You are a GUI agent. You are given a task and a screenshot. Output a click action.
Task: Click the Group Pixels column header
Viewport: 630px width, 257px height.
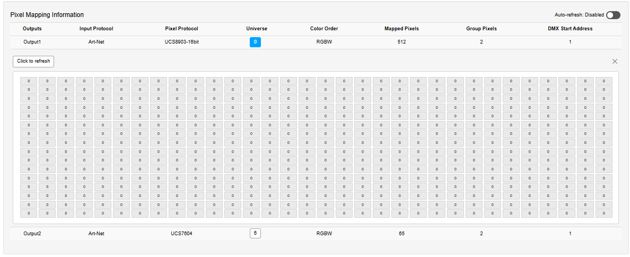coord(482,29)
